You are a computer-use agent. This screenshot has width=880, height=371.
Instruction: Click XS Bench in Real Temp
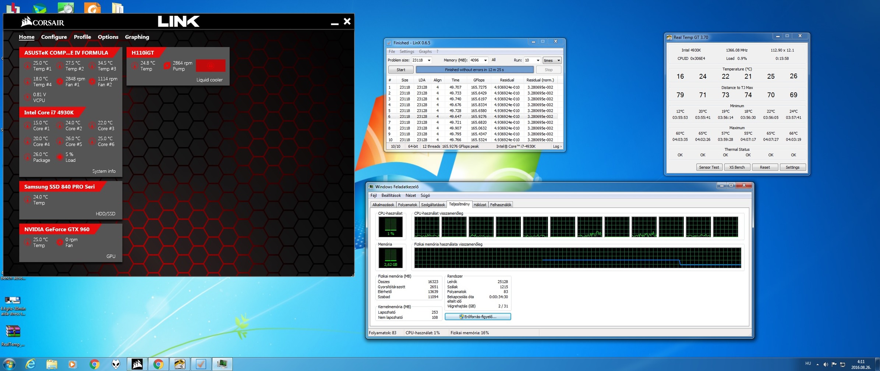coord(737,167)
